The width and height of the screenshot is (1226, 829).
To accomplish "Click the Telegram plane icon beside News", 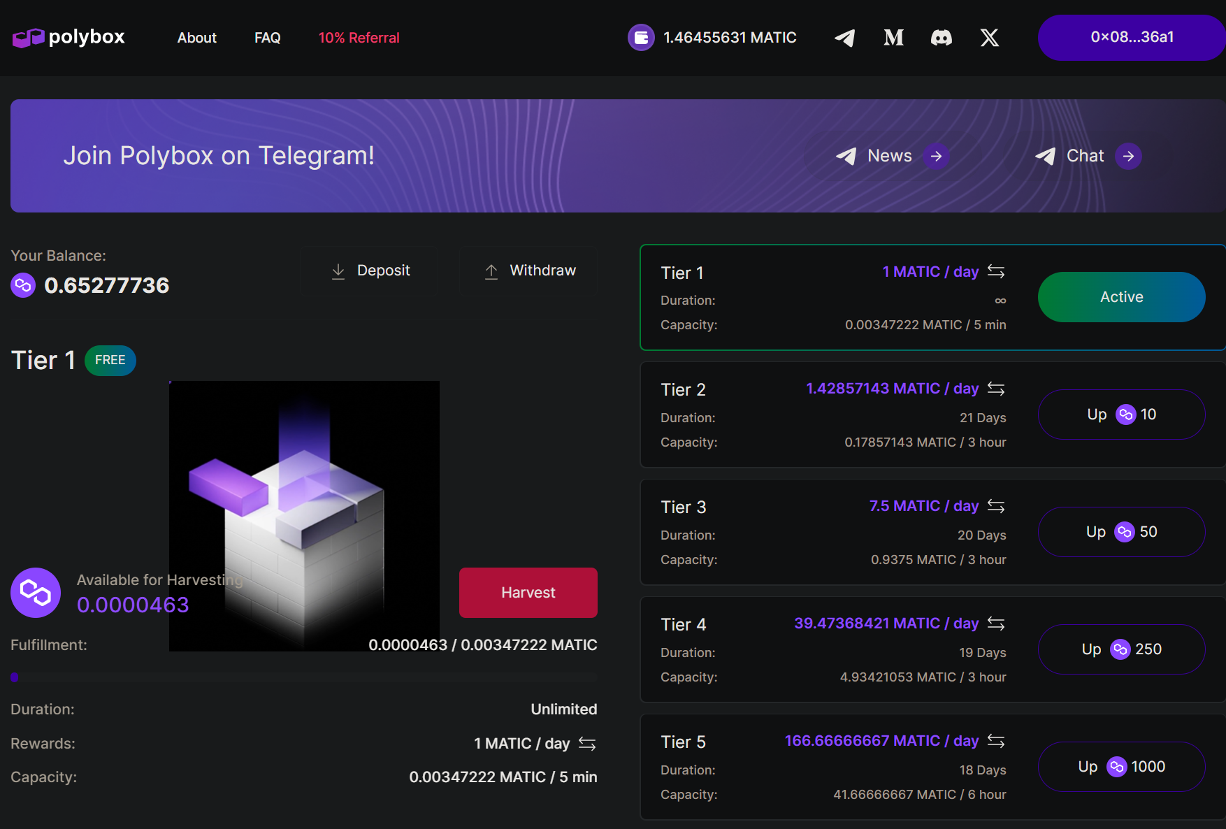I will 846,156.
